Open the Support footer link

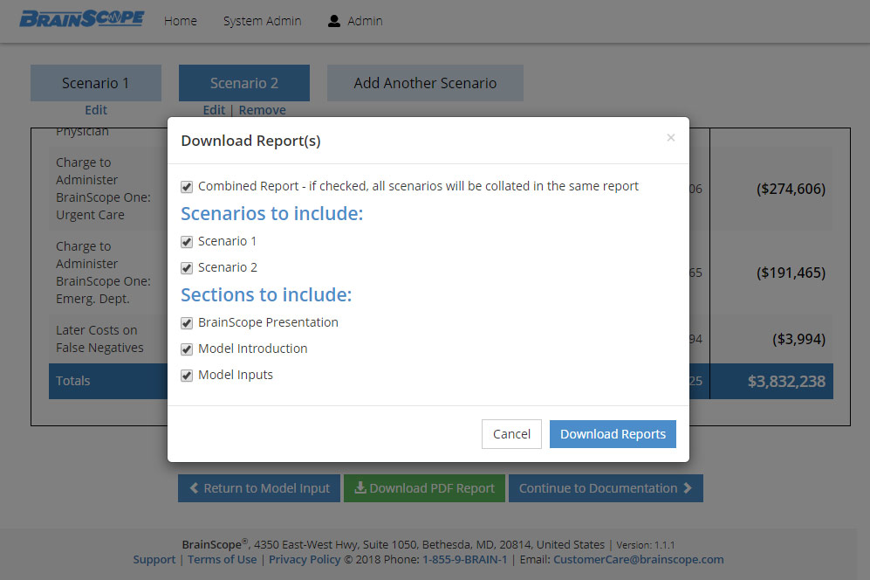[154, 559]
